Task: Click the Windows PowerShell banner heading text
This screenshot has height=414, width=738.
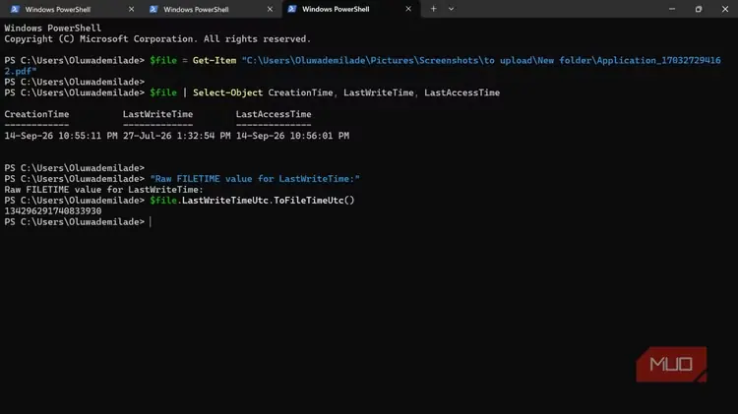Action: pos(53,29)
